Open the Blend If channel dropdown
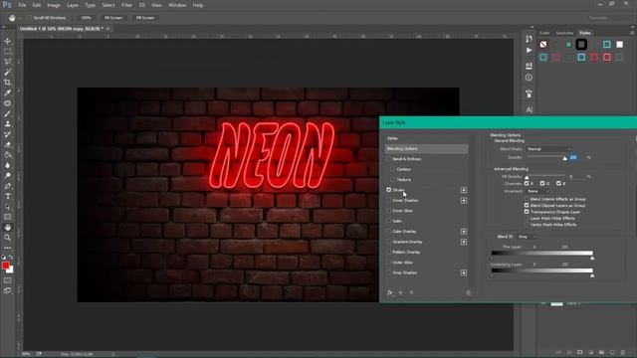This screenshot has height=358, width=637. point(527,237)
